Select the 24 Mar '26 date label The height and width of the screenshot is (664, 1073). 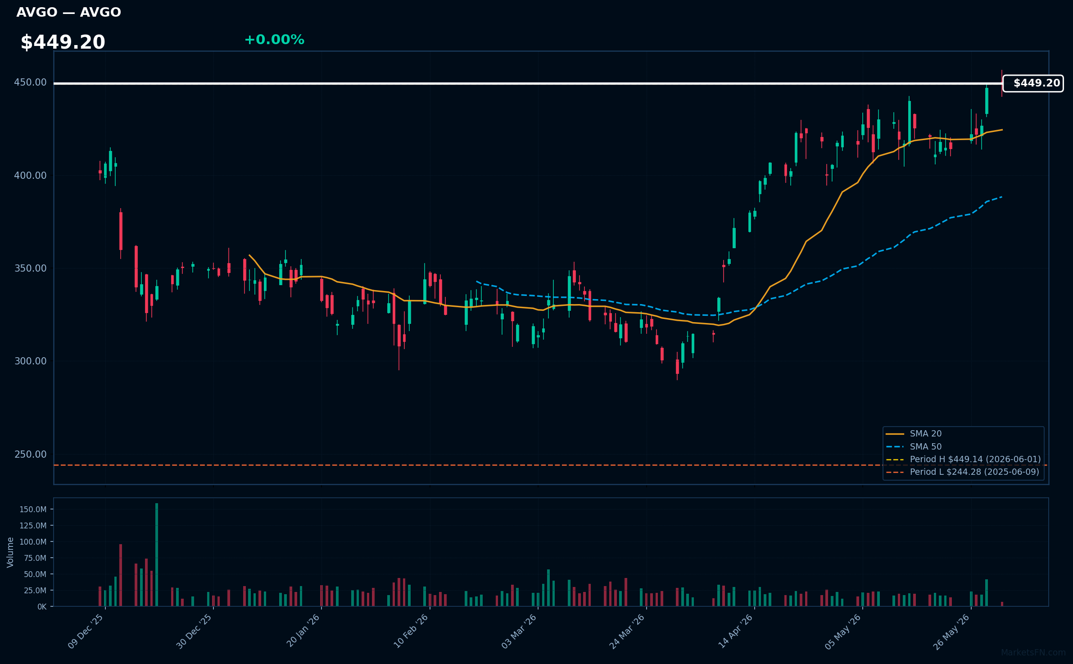[x=627, y=631]
